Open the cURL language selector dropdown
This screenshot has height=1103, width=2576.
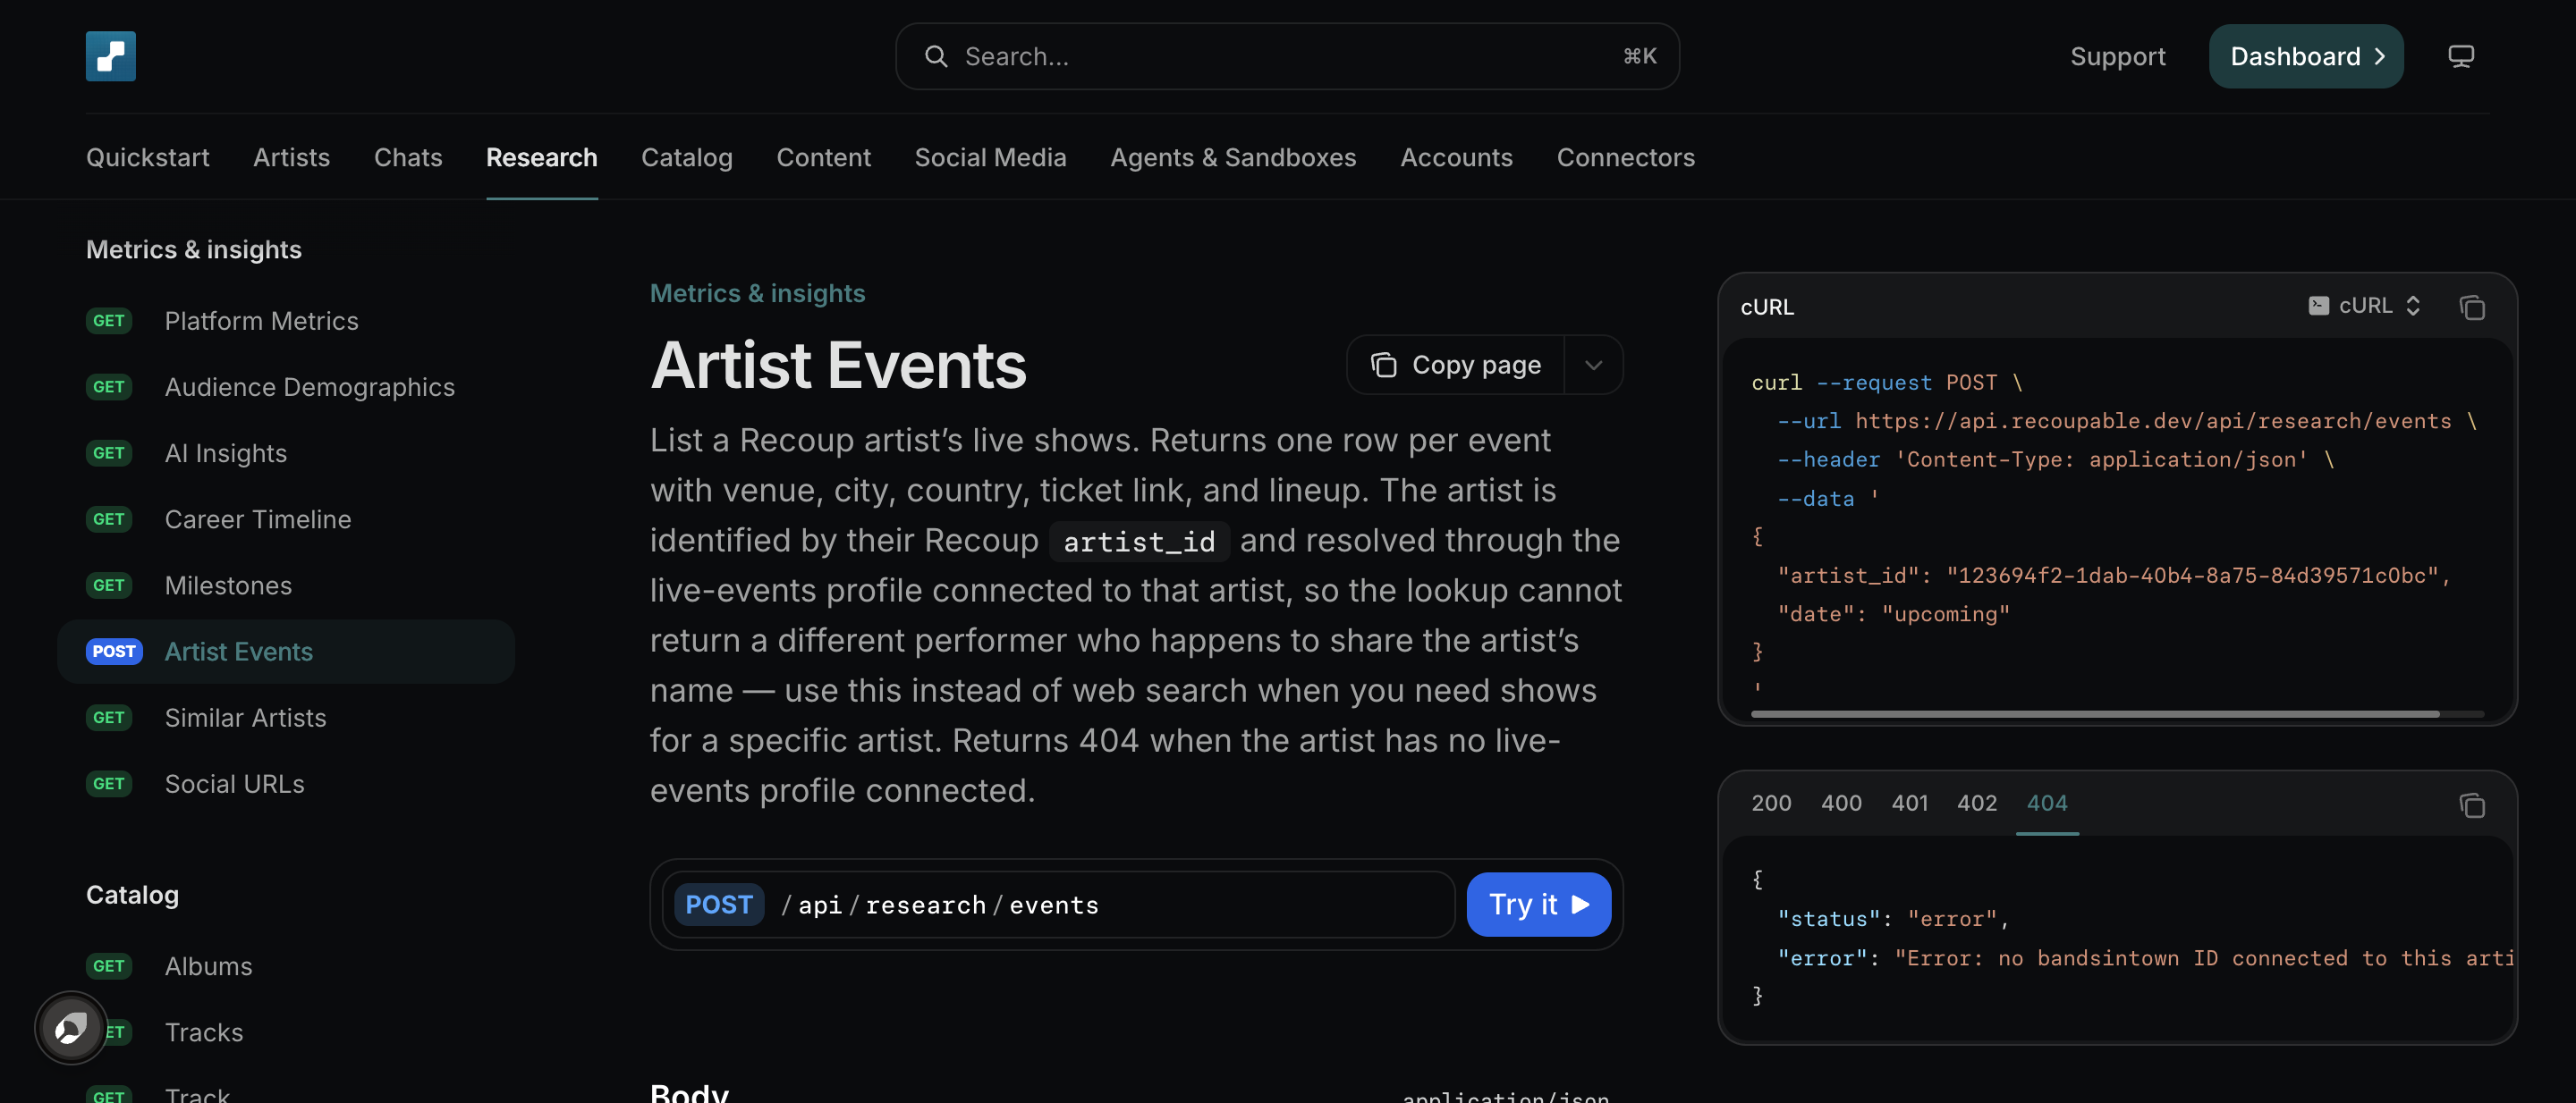coord(2364,305)
